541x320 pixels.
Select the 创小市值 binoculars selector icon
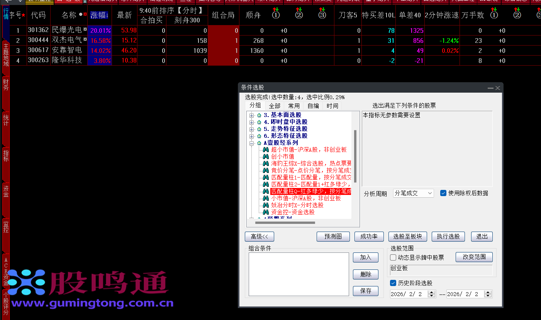pos(266,156)
